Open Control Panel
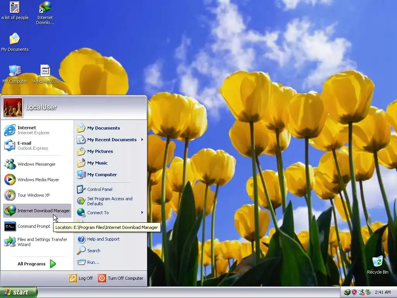 coord(110,189)
